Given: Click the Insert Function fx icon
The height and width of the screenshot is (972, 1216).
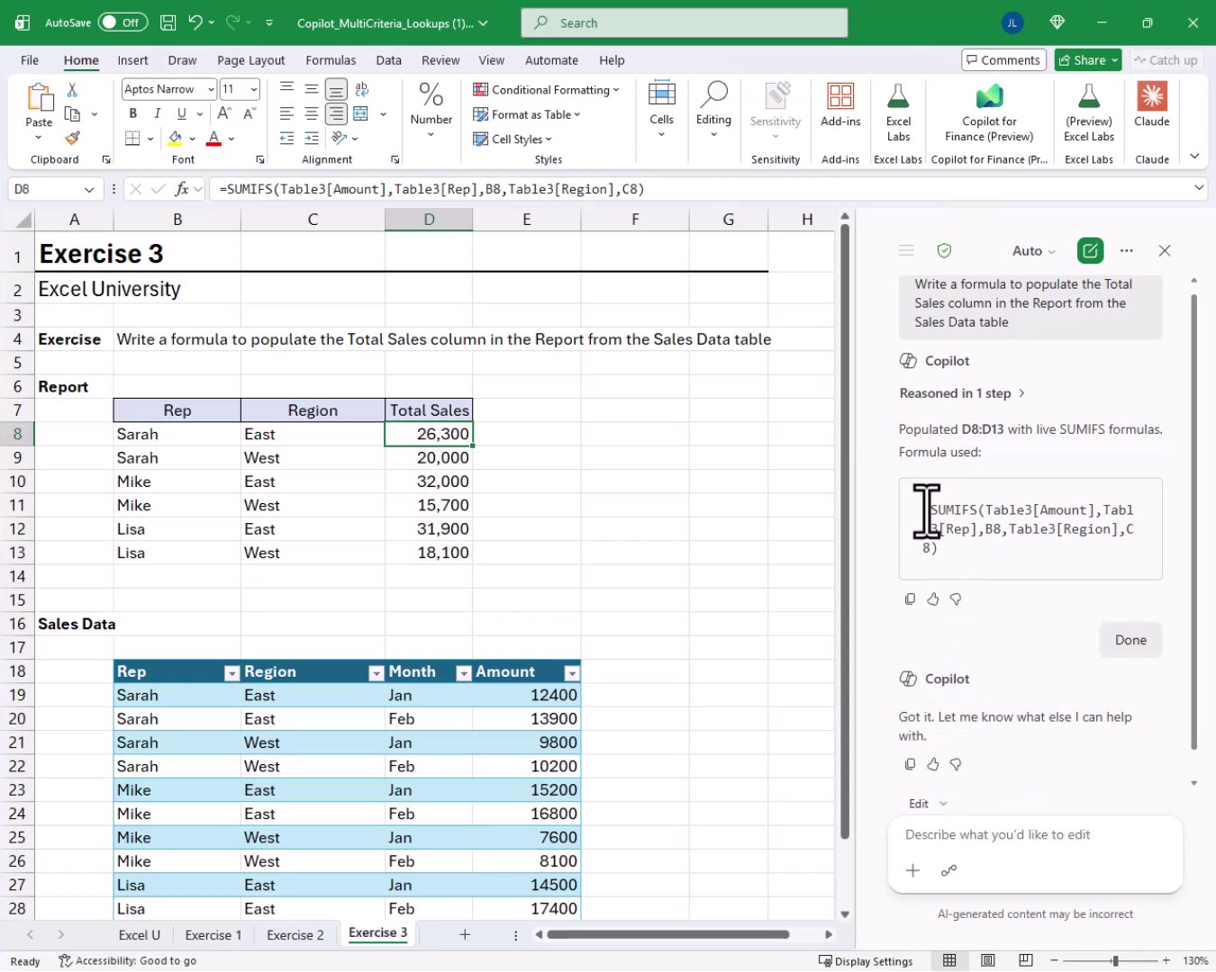Looking at the screenshot, I should 182,189.
